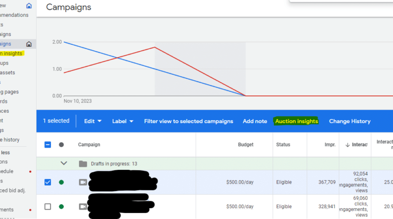Click Show less in the left sidebar
Screen dimensions: 393x219
tap(5, 153)
